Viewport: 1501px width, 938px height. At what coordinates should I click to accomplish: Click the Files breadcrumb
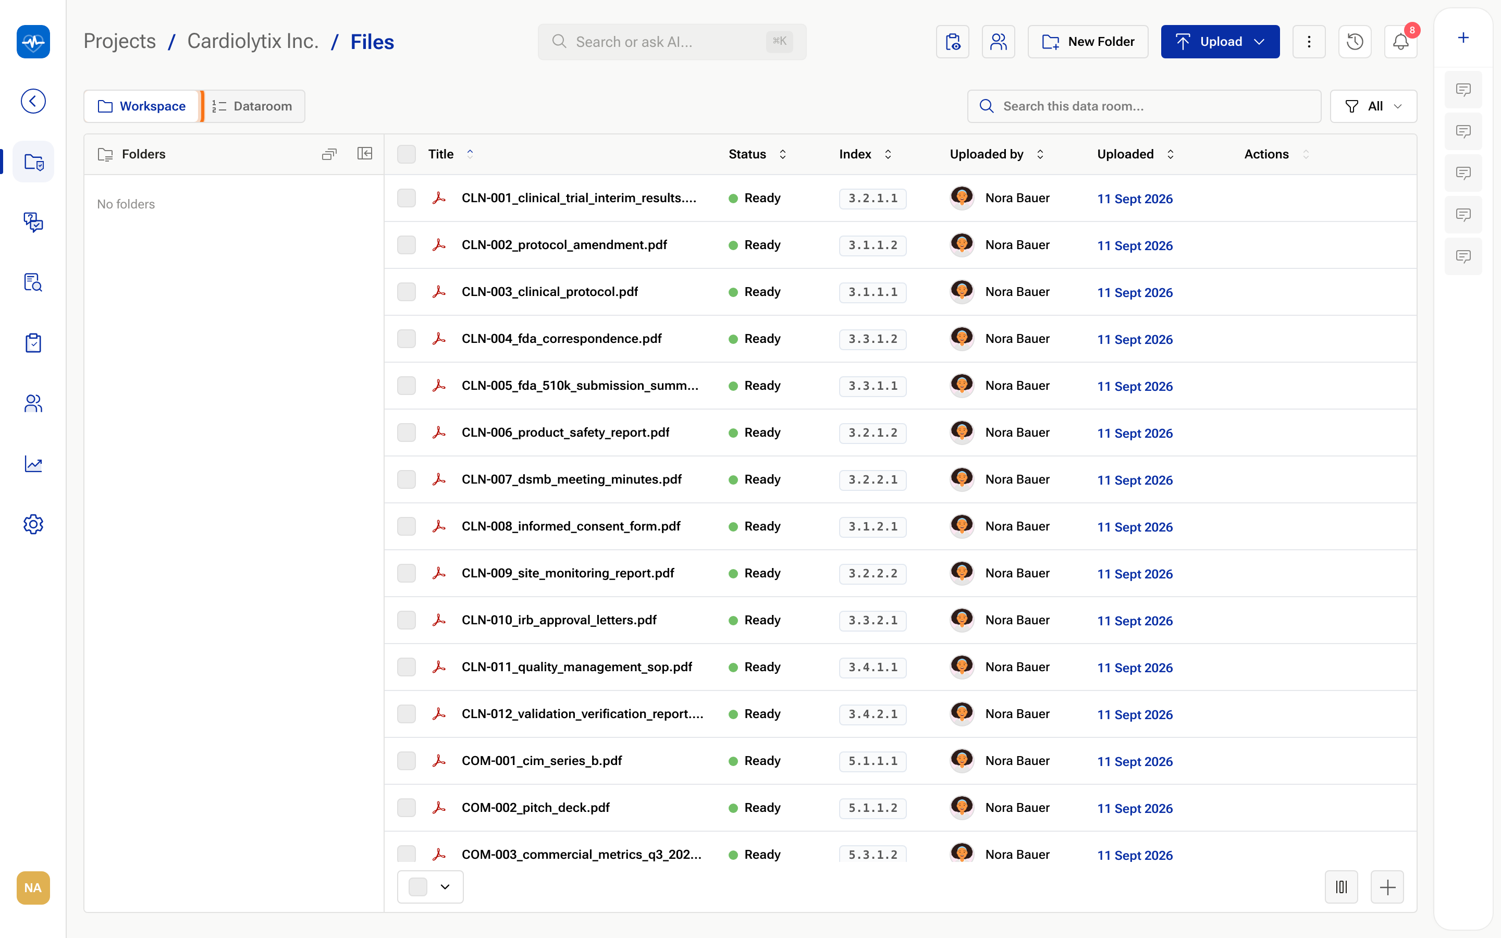372,42
